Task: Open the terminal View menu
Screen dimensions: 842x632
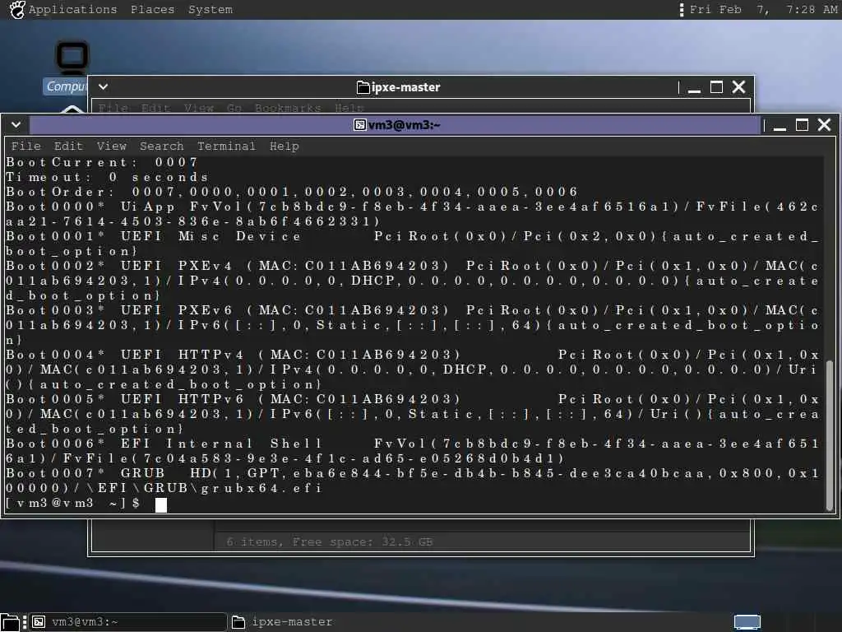Action: click(111, 146)
